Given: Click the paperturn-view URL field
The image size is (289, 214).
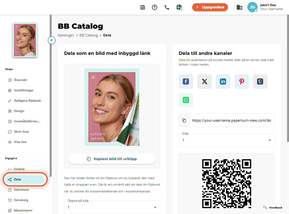Looking at the screenshot, I should click(232, 120).
